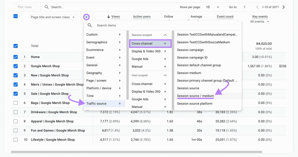Uncheck the Home row checkbox

click(16, 57)
